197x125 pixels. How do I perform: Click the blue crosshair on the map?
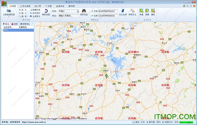116,71
